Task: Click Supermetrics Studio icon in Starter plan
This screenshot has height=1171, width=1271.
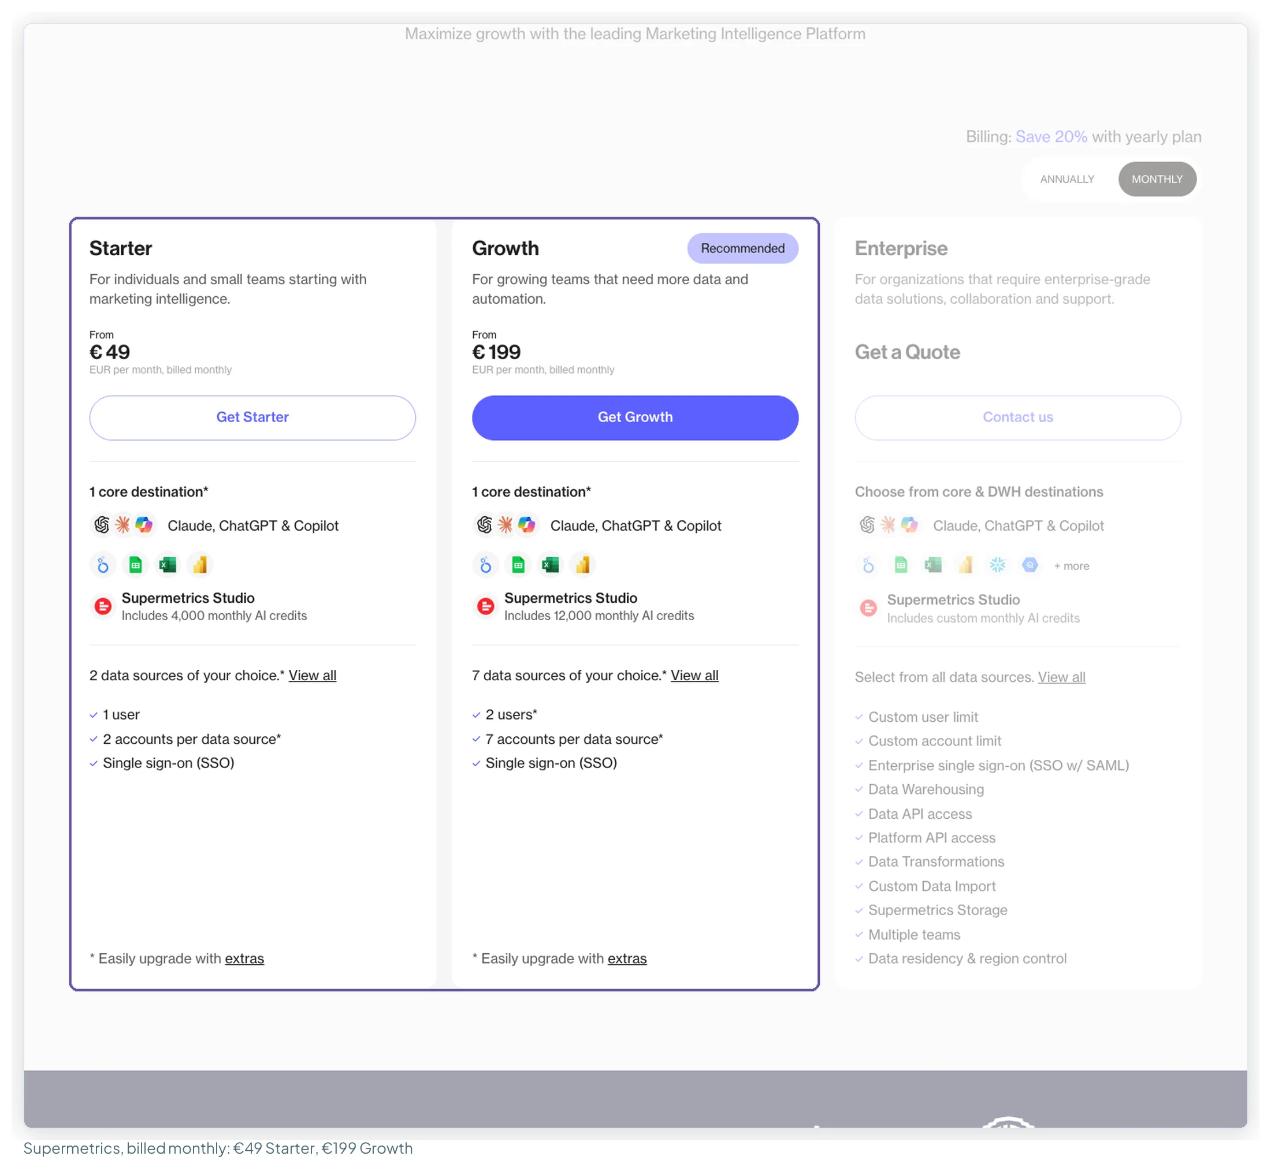Action: pyautogui.click(x=103, y=606)
